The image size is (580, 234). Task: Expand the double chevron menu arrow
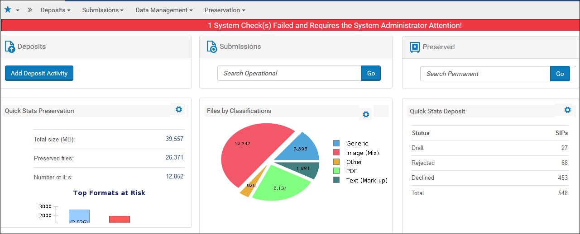point(30,9)
